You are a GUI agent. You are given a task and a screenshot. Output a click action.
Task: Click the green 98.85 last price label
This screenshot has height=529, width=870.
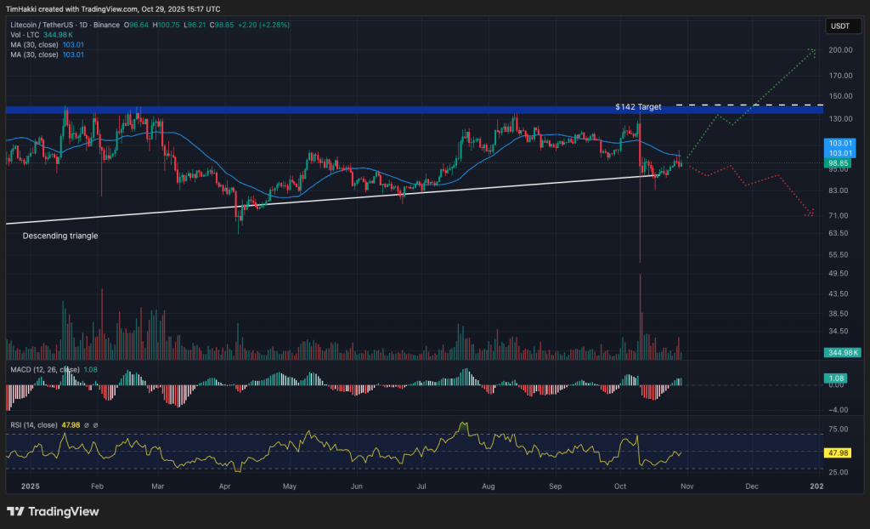tap(839, 162)
